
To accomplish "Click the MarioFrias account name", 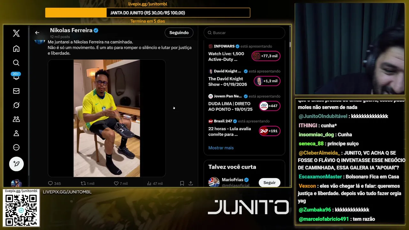I will pos(233,180).
